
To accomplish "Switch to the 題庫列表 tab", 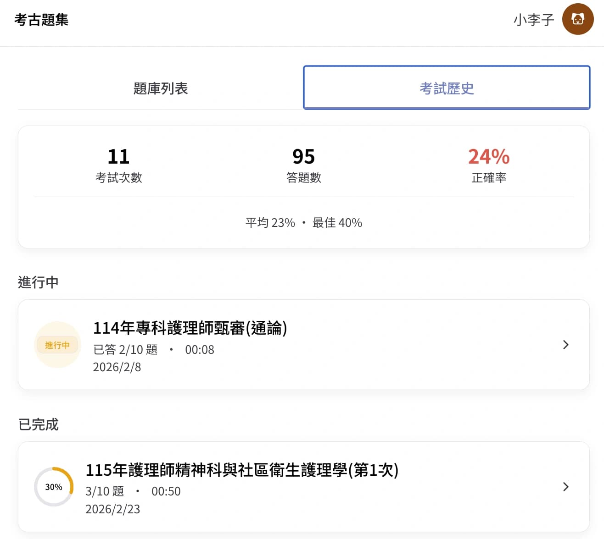I will click(160, 88).
